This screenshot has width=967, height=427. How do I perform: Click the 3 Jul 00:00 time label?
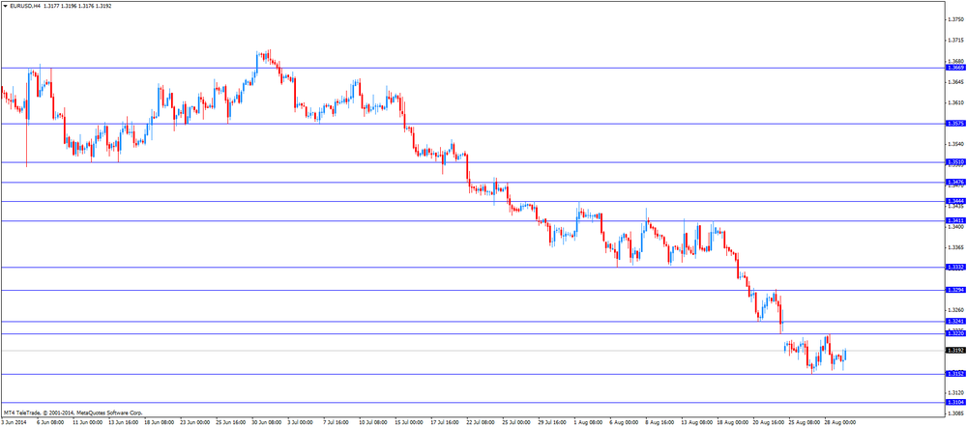click(x=301, y=423)
